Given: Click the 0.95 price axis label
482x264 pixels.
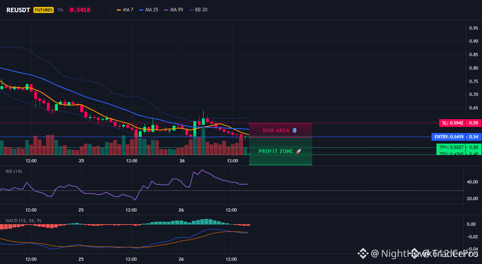Looking at the screenshot, I should (473, 28).
